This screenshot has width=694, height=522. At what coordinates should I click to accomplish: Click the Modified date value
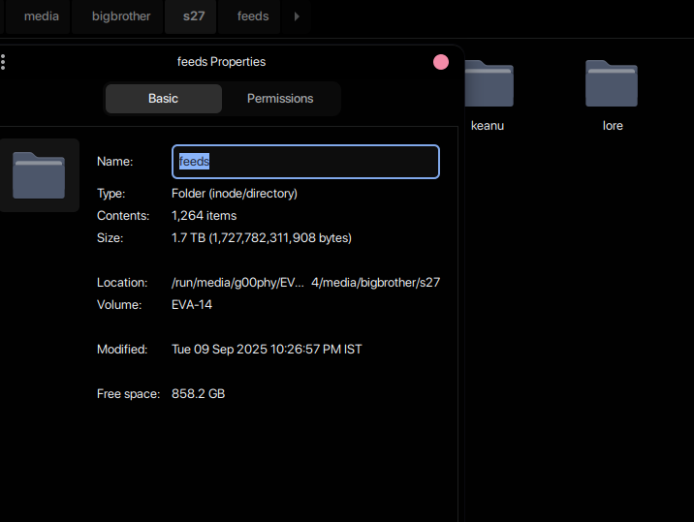[x=267, y=350]
